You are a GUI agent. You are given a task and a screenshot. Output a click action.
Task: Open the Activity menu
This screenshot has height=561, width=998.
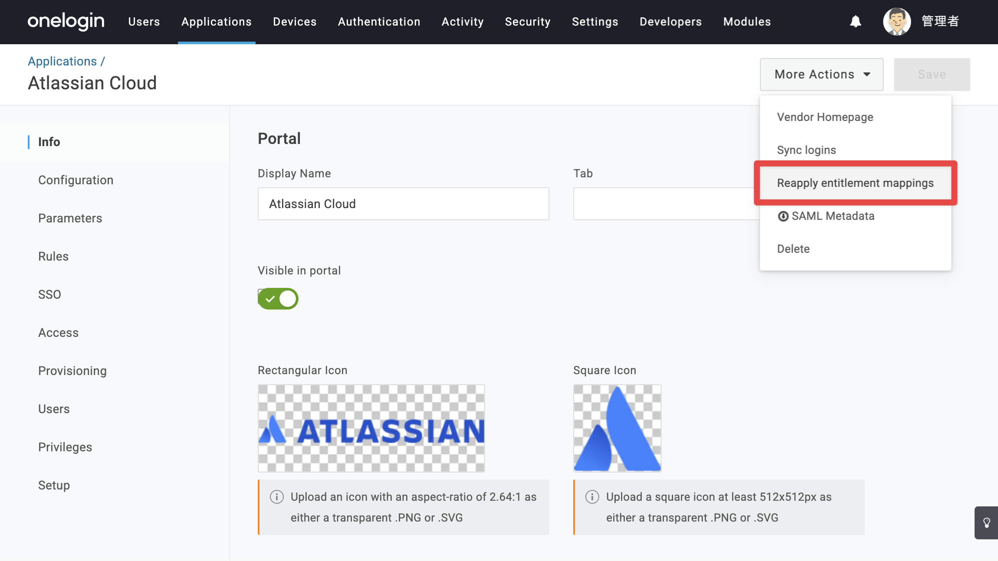(463, 22)
